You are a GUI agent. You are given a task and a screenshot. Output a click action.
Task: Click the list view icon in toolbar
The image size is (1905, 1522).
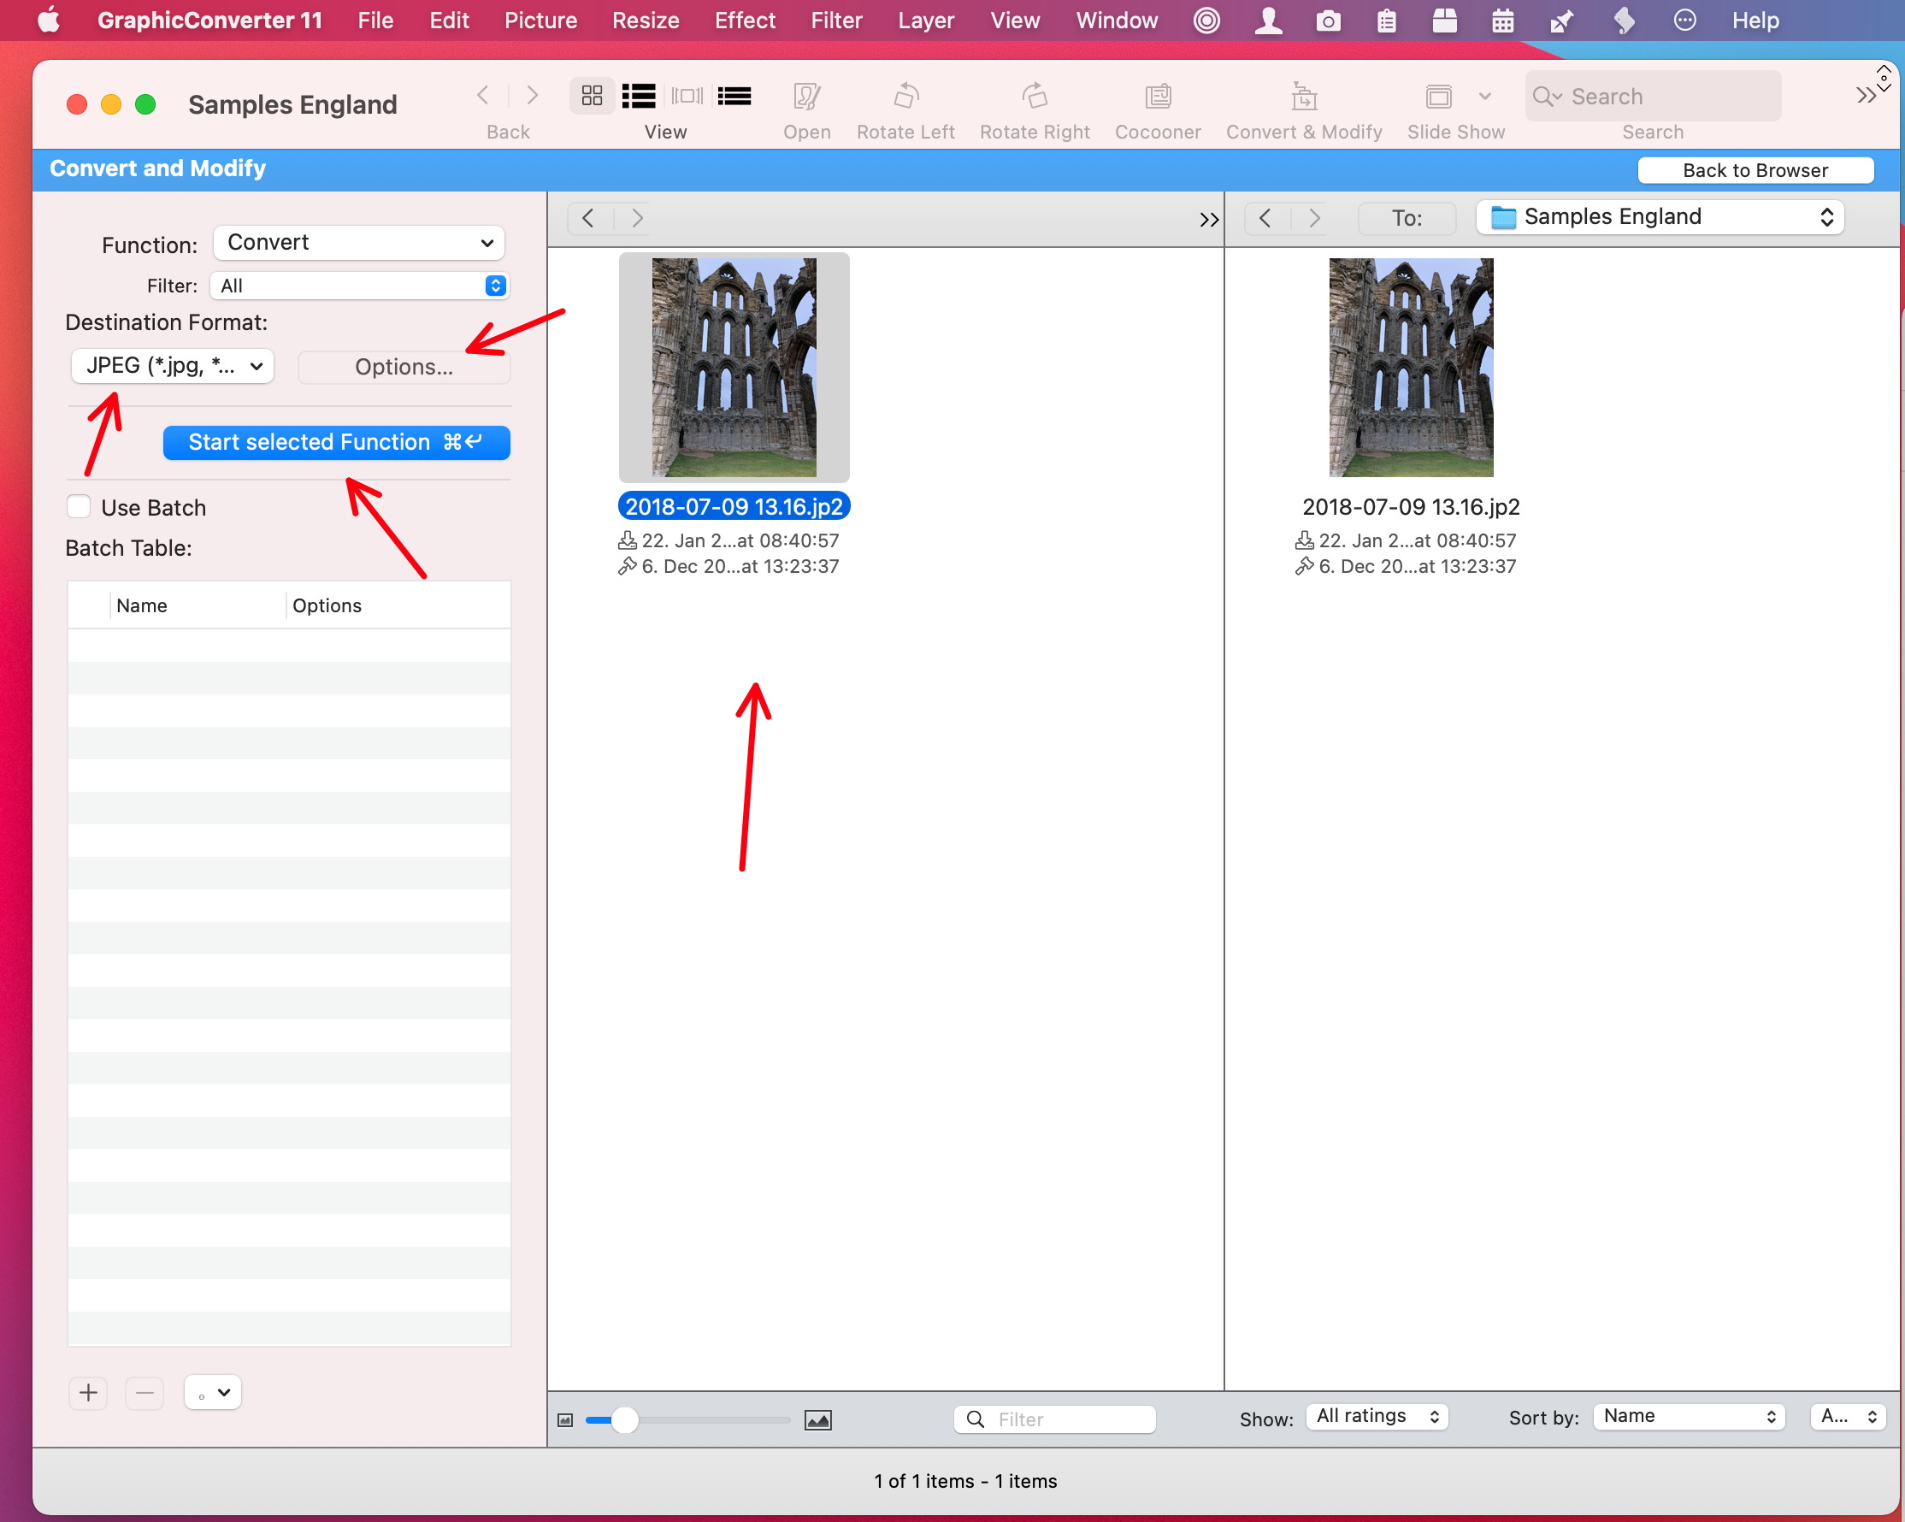tap(638, 95)
